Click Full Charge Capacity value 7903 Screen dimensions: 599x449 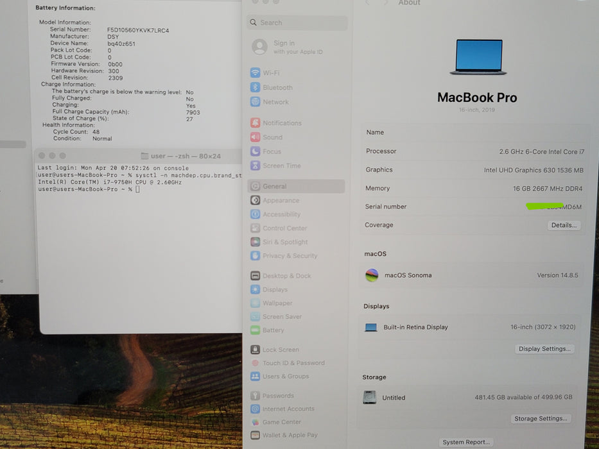[193, 112]
